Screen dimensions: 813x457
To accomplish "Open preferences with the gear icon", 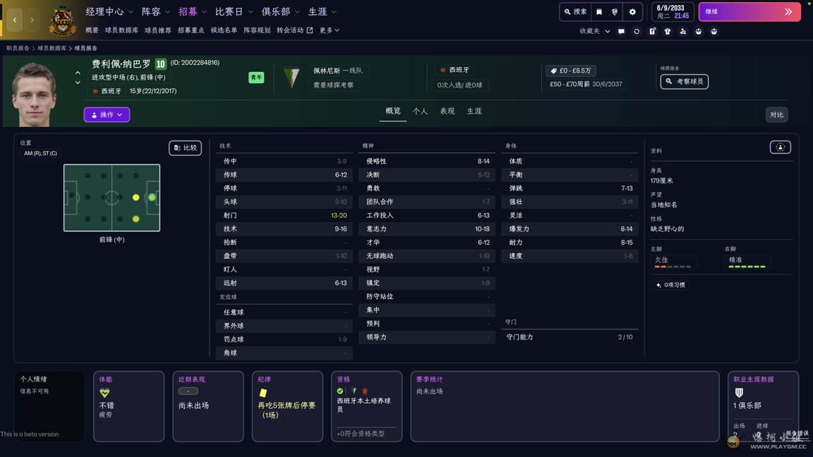I will pos(632,12).
